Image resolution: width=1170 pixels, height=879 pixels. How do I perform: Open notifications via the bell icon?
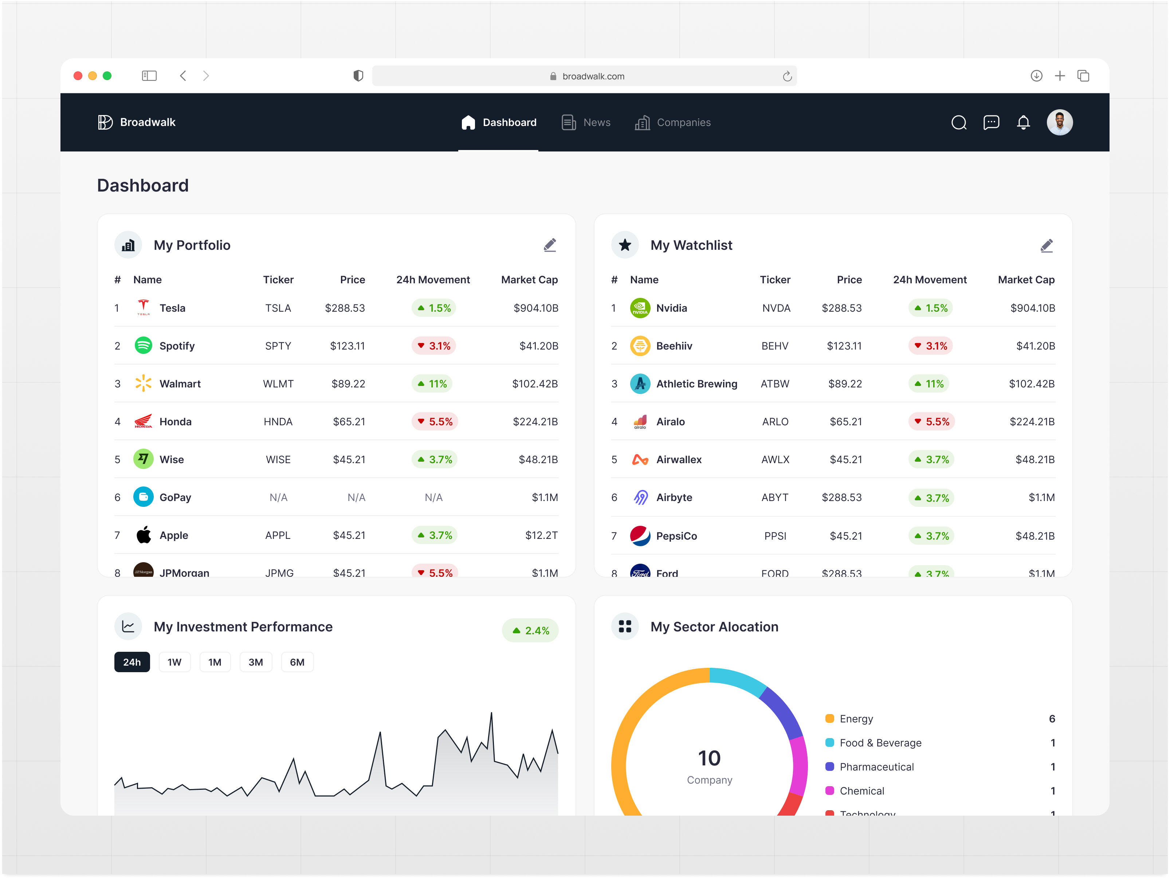tap(1024, 122)
